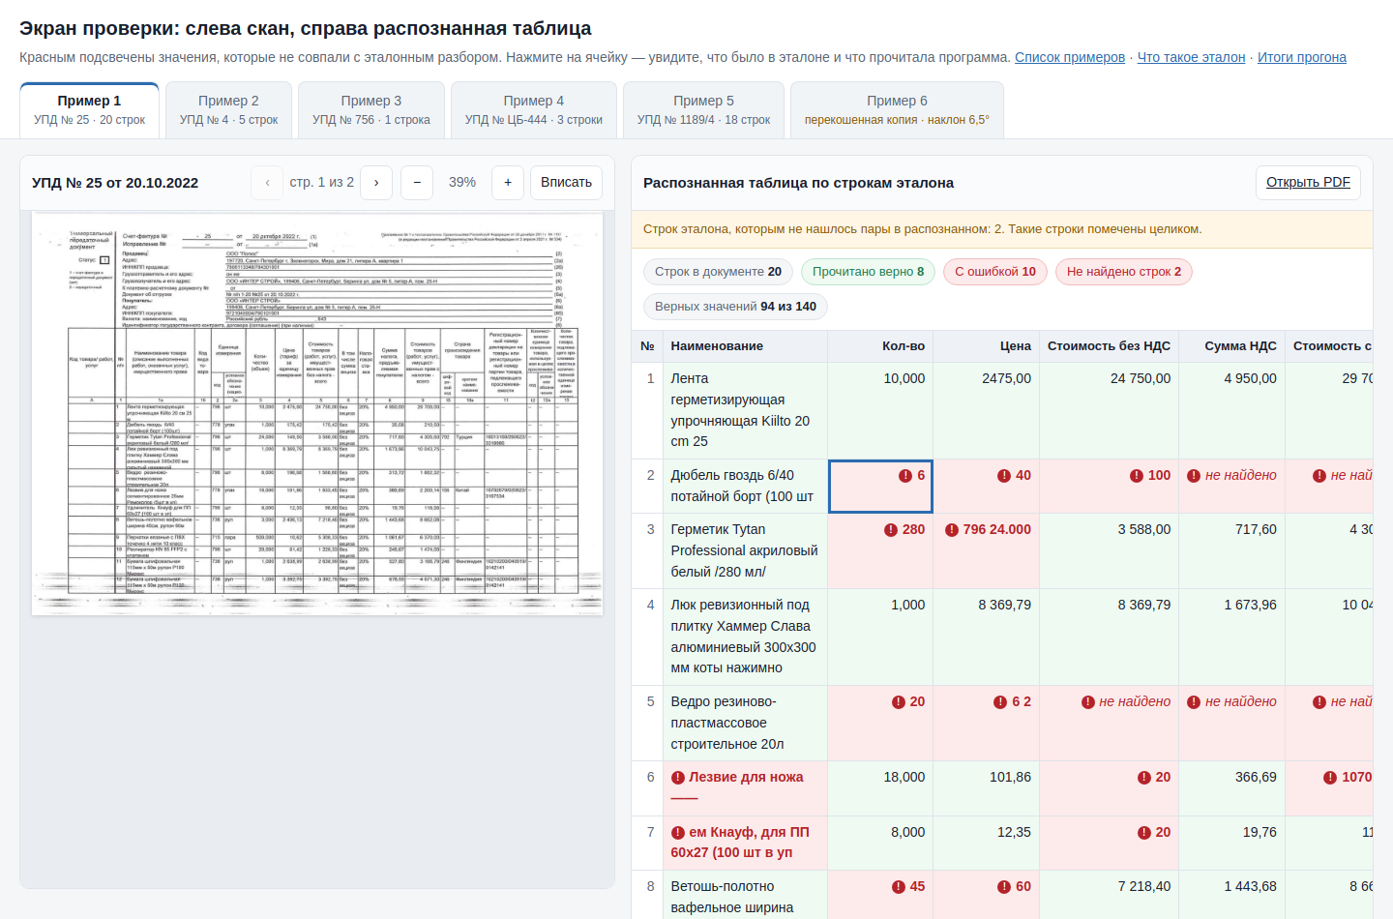Click the Не найдено строк 2 chip
This screenshot has height=919, width=1393.
pos(1124,272)
